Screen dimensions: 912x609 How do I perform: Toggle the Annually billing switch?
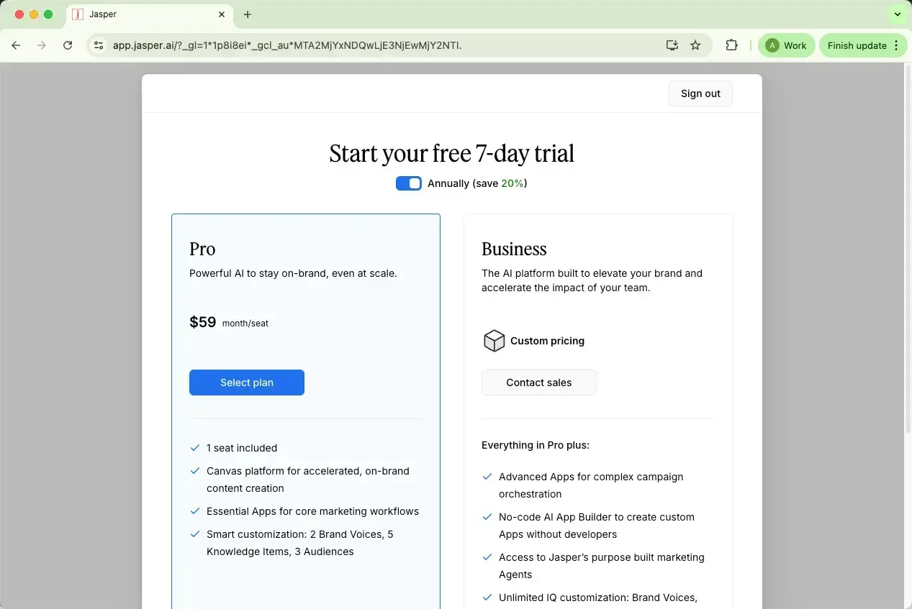408,183
